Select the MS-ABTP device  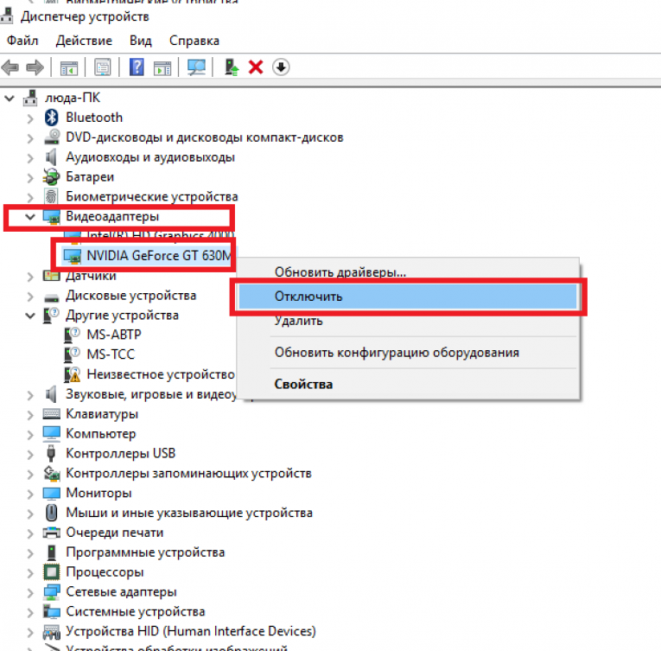114,335
